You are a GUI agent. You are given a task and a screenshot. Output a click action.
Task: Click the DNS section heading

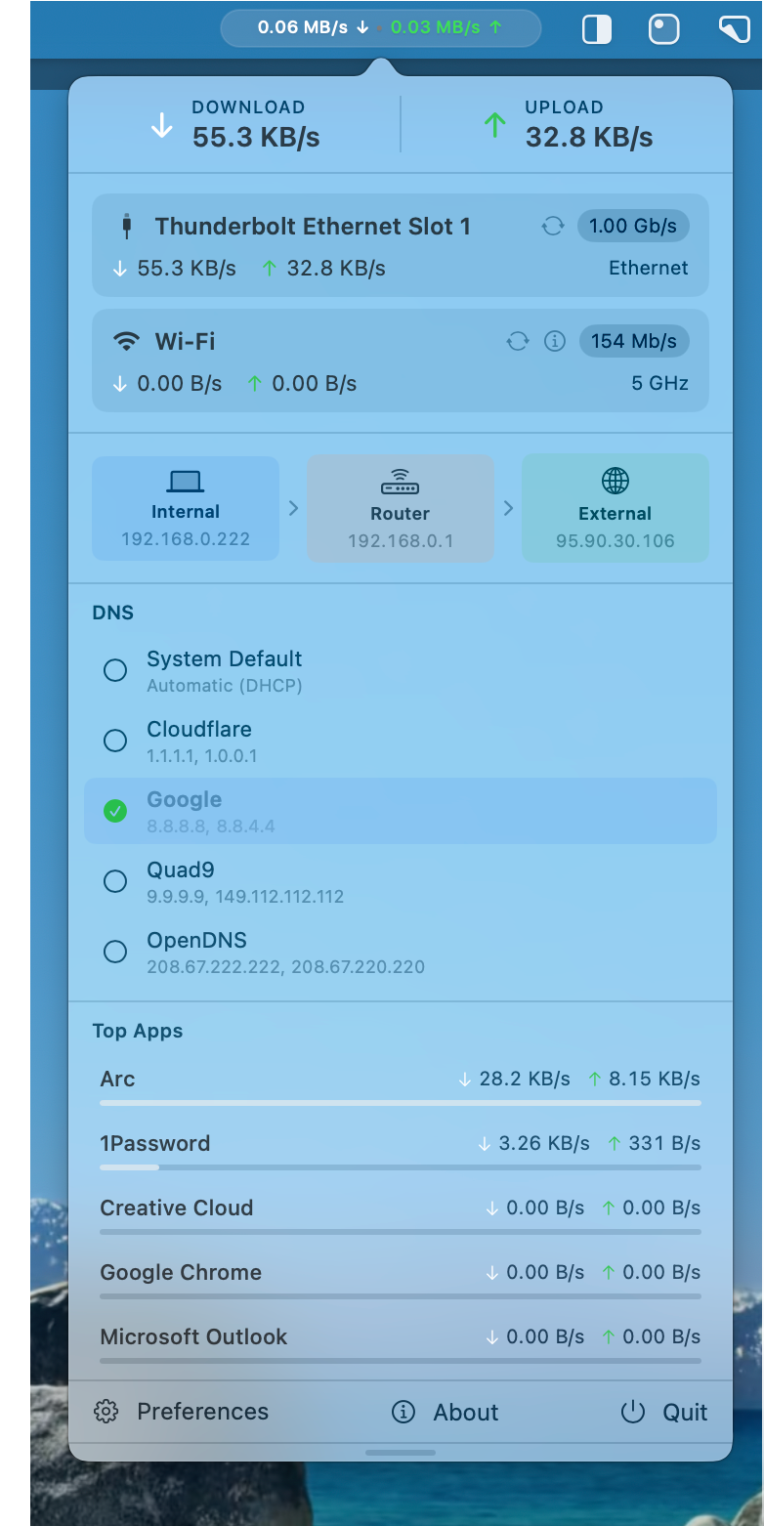coord(113,613)
